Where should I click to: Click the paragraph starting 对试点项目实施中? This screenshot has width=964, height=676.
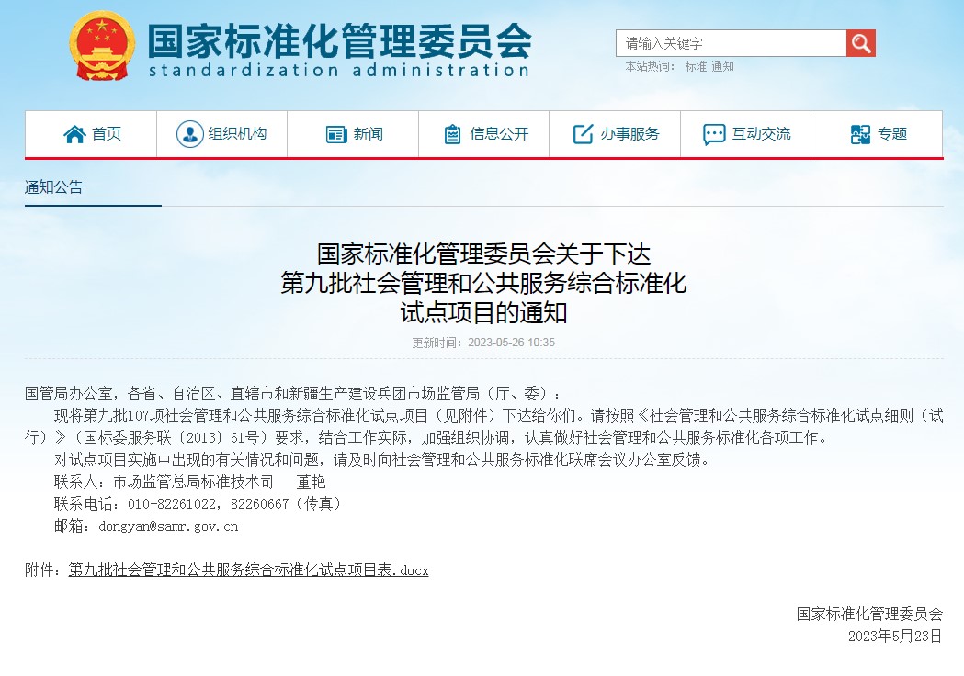tap(381, 459)
